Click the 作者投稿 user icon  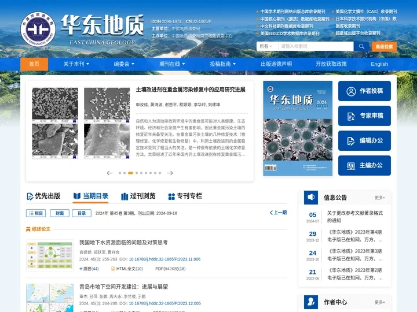pos(351,91)
